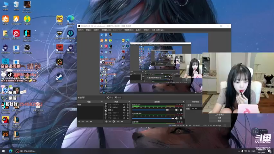Viewport: 274px width, 154px height.
Task: Move the scene up with the Scenes arrow
Action: click(x=87, y=121)
